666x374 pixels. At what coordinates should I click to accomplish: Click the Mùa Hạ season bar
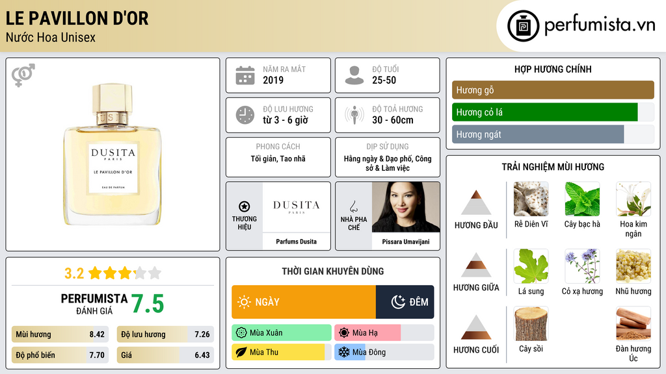point(384,333)
